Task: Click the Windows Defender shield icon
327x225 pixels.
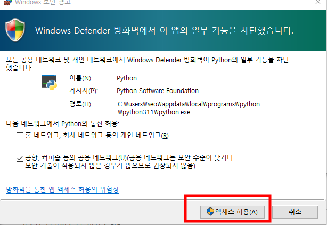Action: [15, 30]
